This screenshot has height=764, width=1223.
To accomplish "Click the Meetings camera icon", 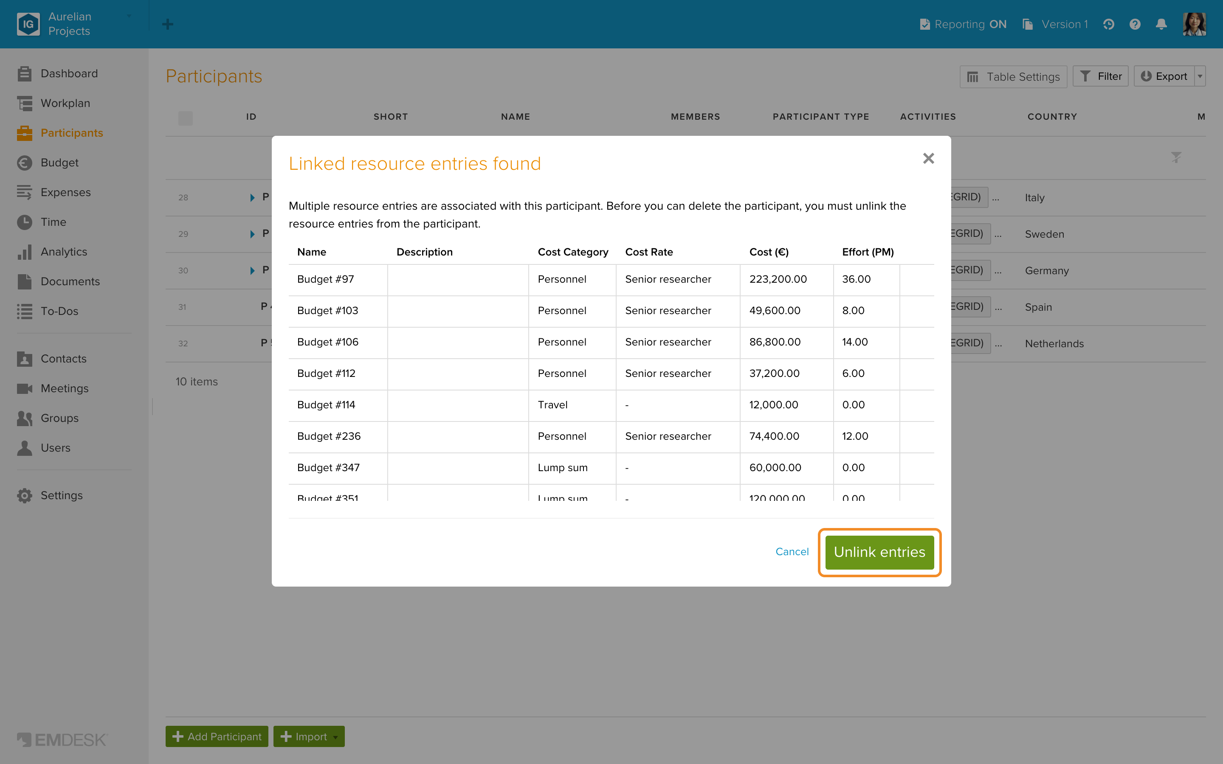I will 24,388.
